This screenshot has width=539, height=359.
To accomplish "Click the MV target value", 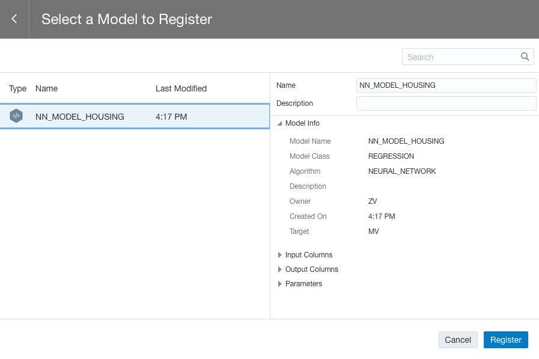I will [374, 232].
